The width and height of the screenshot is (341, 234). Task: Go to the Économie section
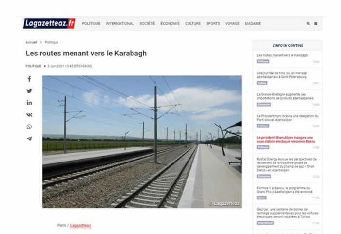coord(170,23)
